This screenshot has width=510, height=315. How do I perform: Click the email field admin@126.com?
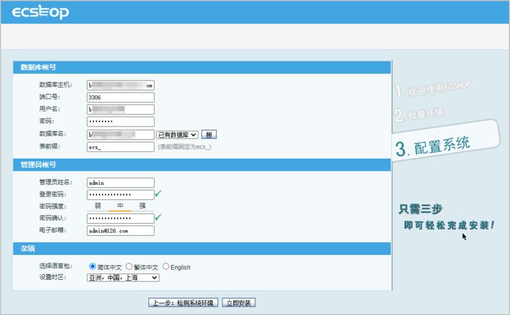[x=120, y=231]
